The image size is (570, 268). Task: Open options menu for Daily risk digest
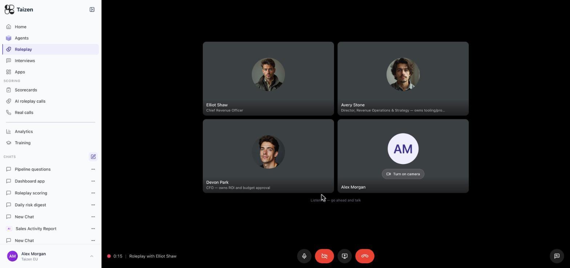pos(93,205)
